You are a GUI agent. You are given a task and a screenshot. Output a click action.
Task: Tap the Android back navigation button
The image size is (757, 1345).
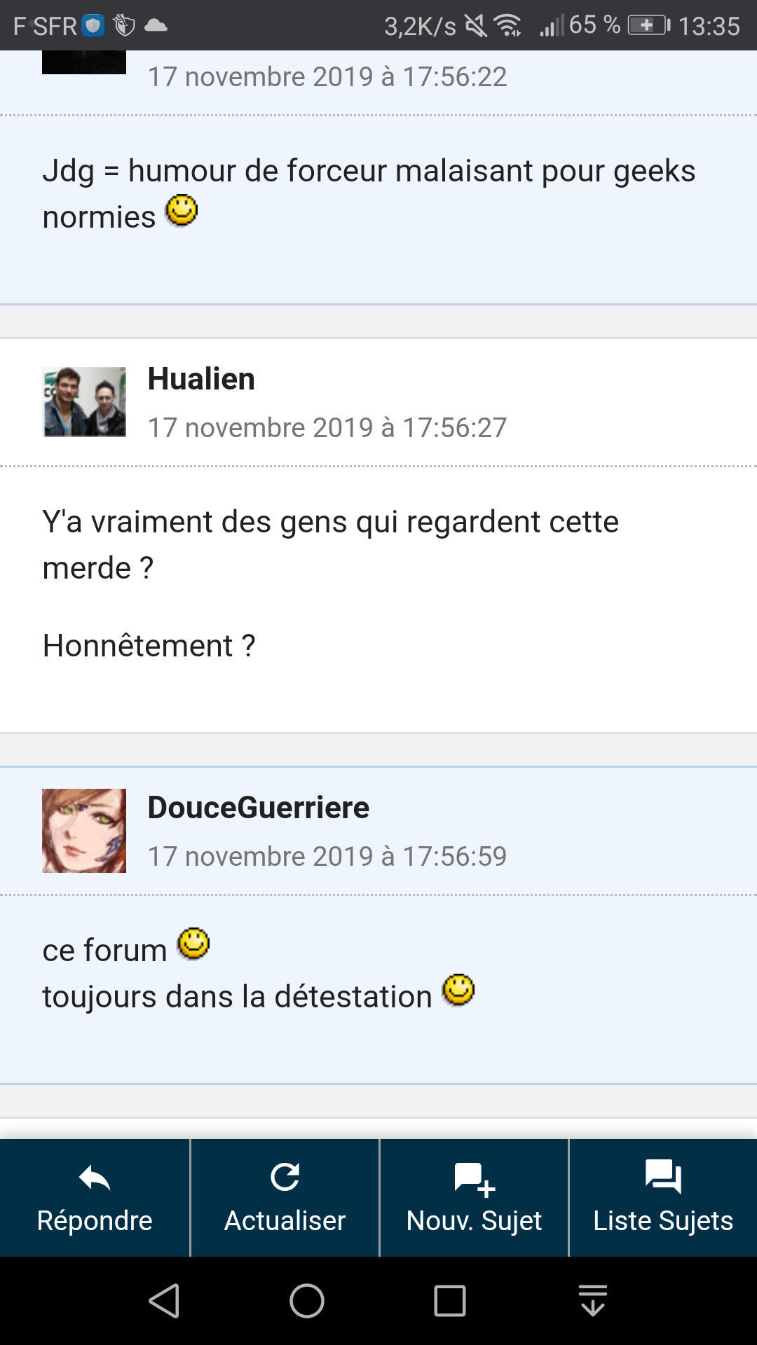pos(165,1301)
